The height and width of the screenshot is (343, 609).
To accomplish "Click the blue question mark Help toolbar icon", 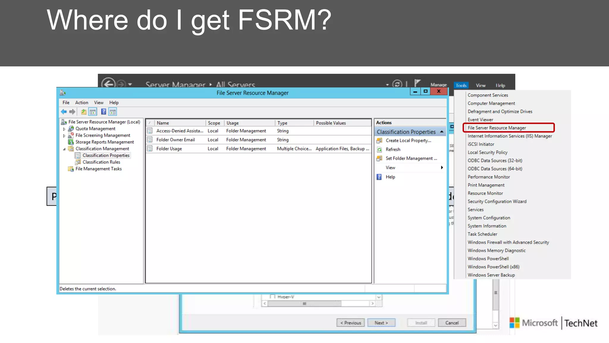I will pos(103,112).
